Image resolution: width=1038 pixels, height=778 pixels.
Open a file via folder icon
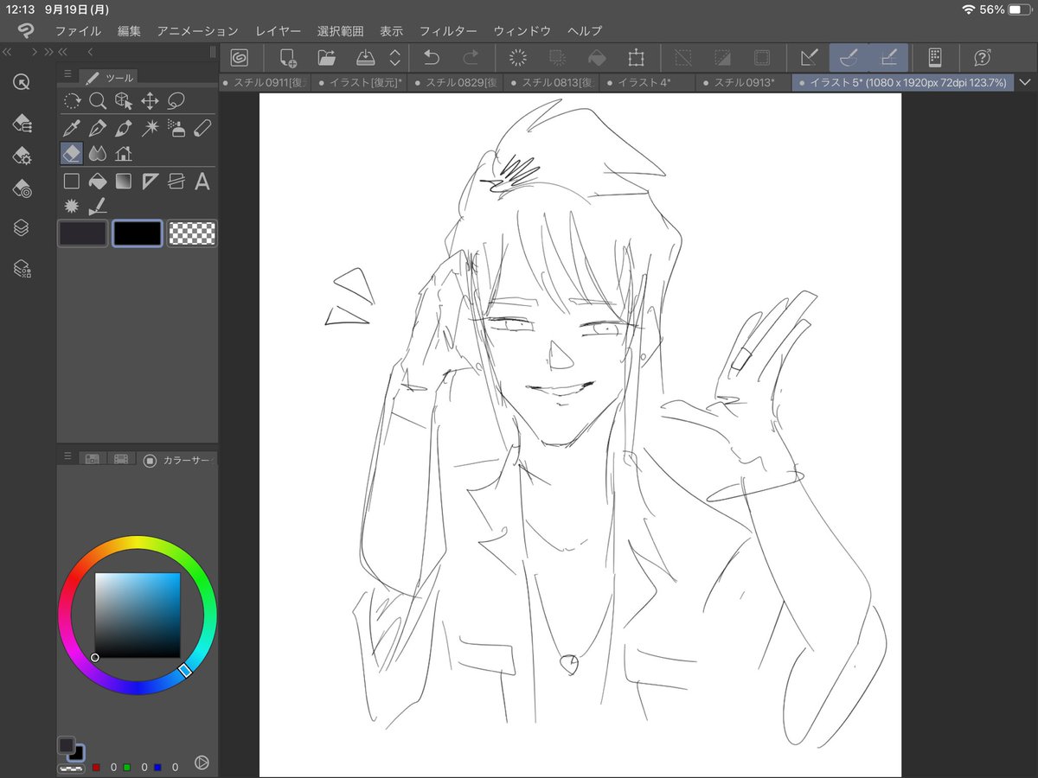pos(327,58)
